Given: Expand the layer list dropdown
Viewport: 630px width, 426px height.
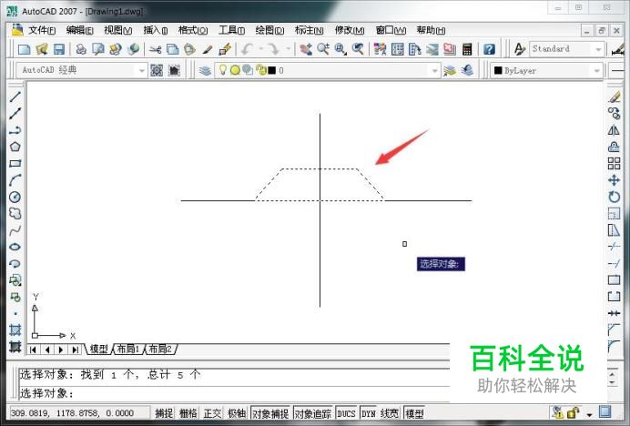Looking at the screenshot, I should pos(435,71).
